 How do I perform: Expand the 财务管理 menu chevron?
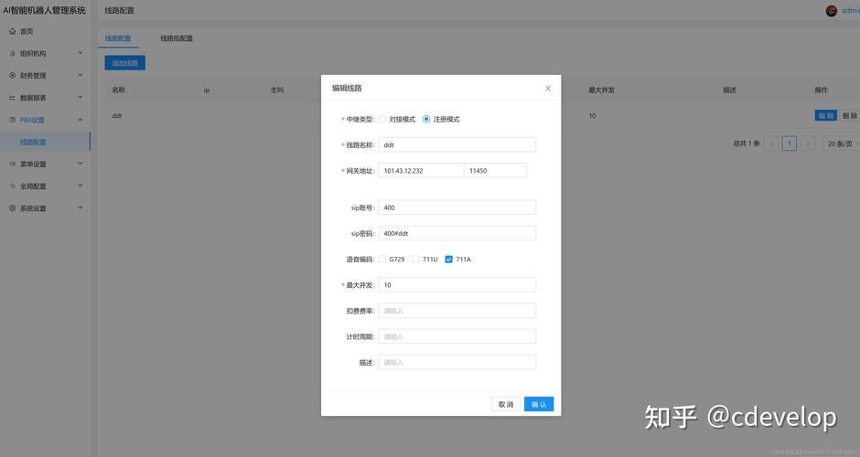coord(81,75)
